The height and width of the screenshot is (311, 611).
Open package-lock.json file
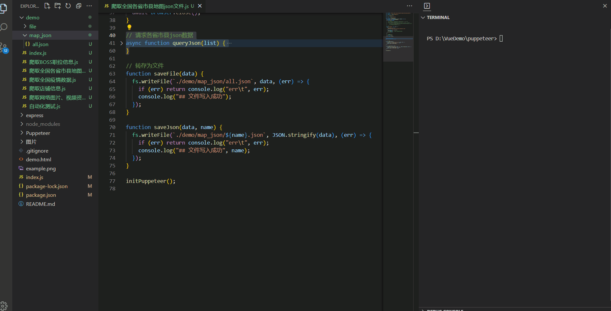(55, 186)
